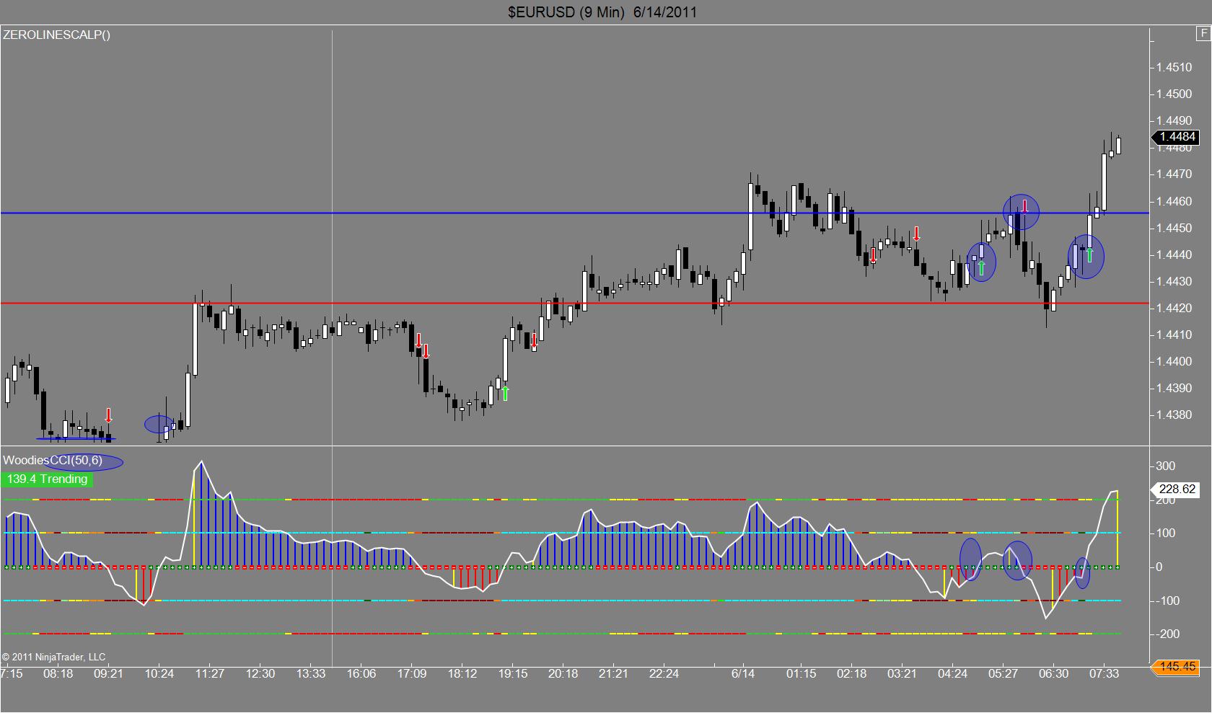Image resolution: width=1212 pixels, height=713 pixels.
Task: Click the 22:24 time axis label
Action: [664, 673]
